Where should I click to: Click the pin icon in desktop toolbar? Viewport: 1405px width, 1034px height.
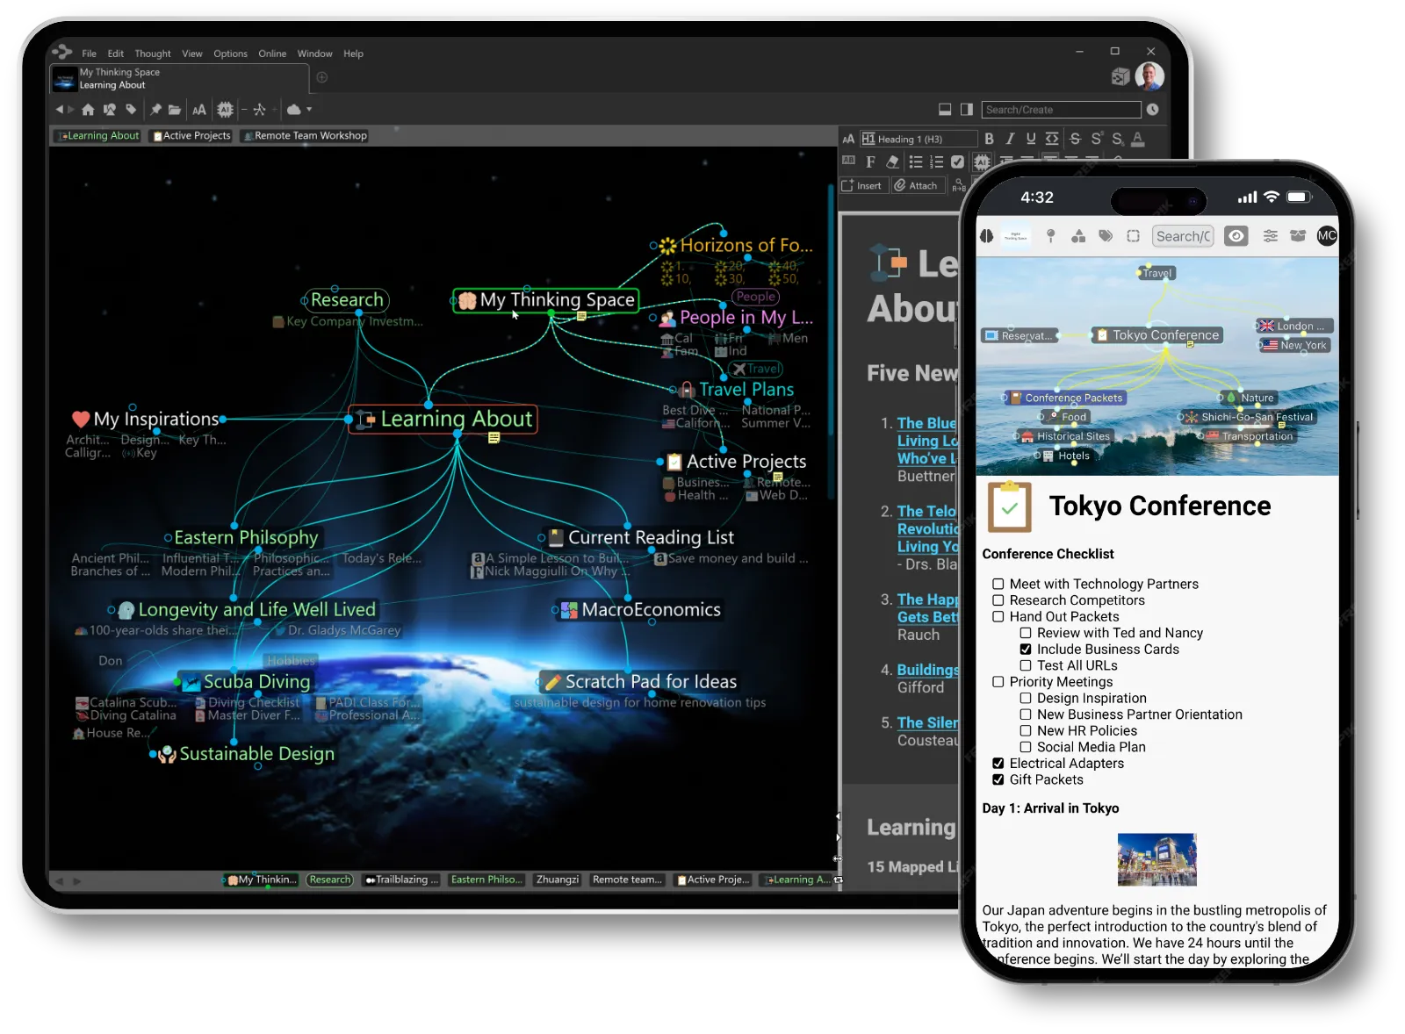[x=155, y=110]
